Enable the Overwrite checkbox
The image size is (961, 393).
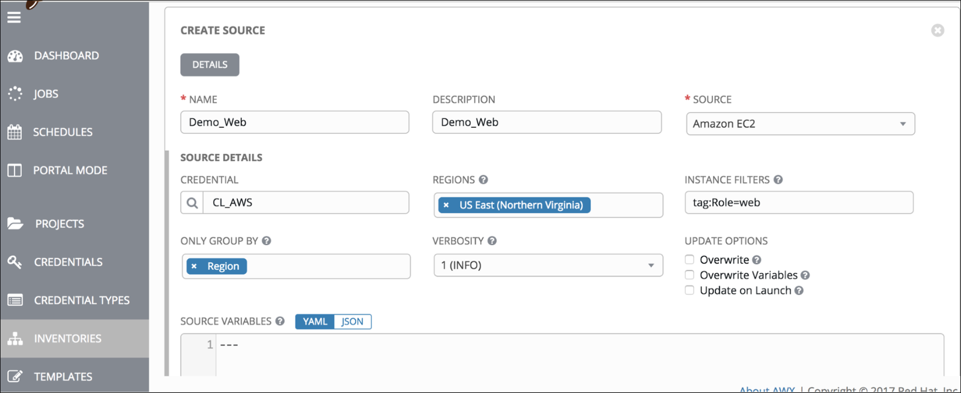coord(690,260)
